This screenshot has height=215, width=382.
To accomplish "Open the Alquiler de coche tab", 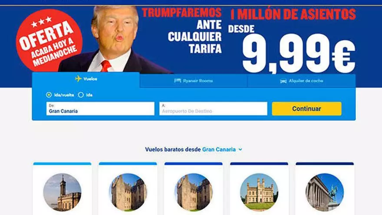I will 302,81.
